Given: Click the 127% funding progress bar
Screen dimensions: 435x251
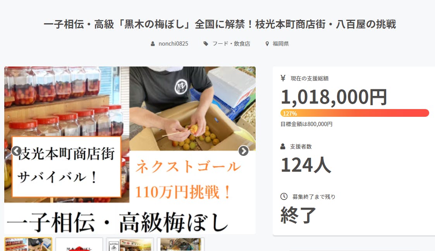Looking at the screenshot, I should point(355,113).
